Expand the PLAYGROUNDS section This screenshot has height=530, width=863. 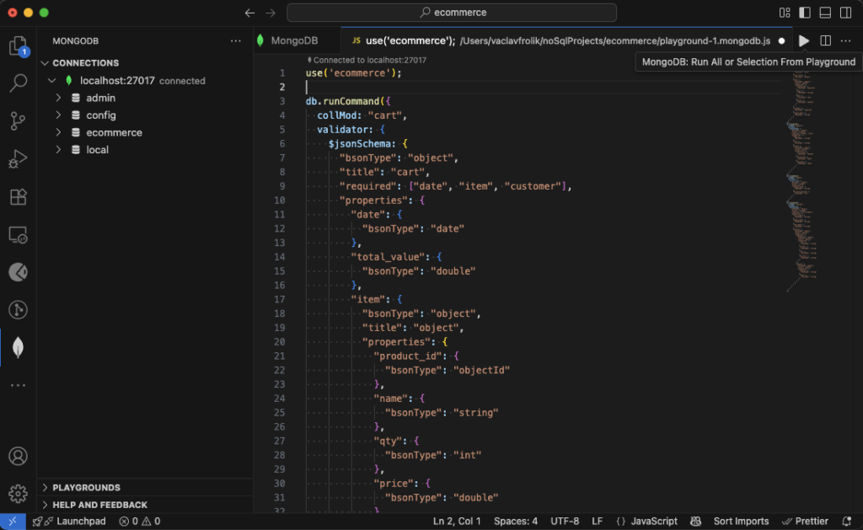145,488
